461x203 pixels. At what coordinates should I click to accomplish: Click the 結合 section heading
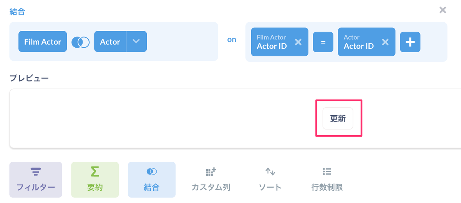17,12
